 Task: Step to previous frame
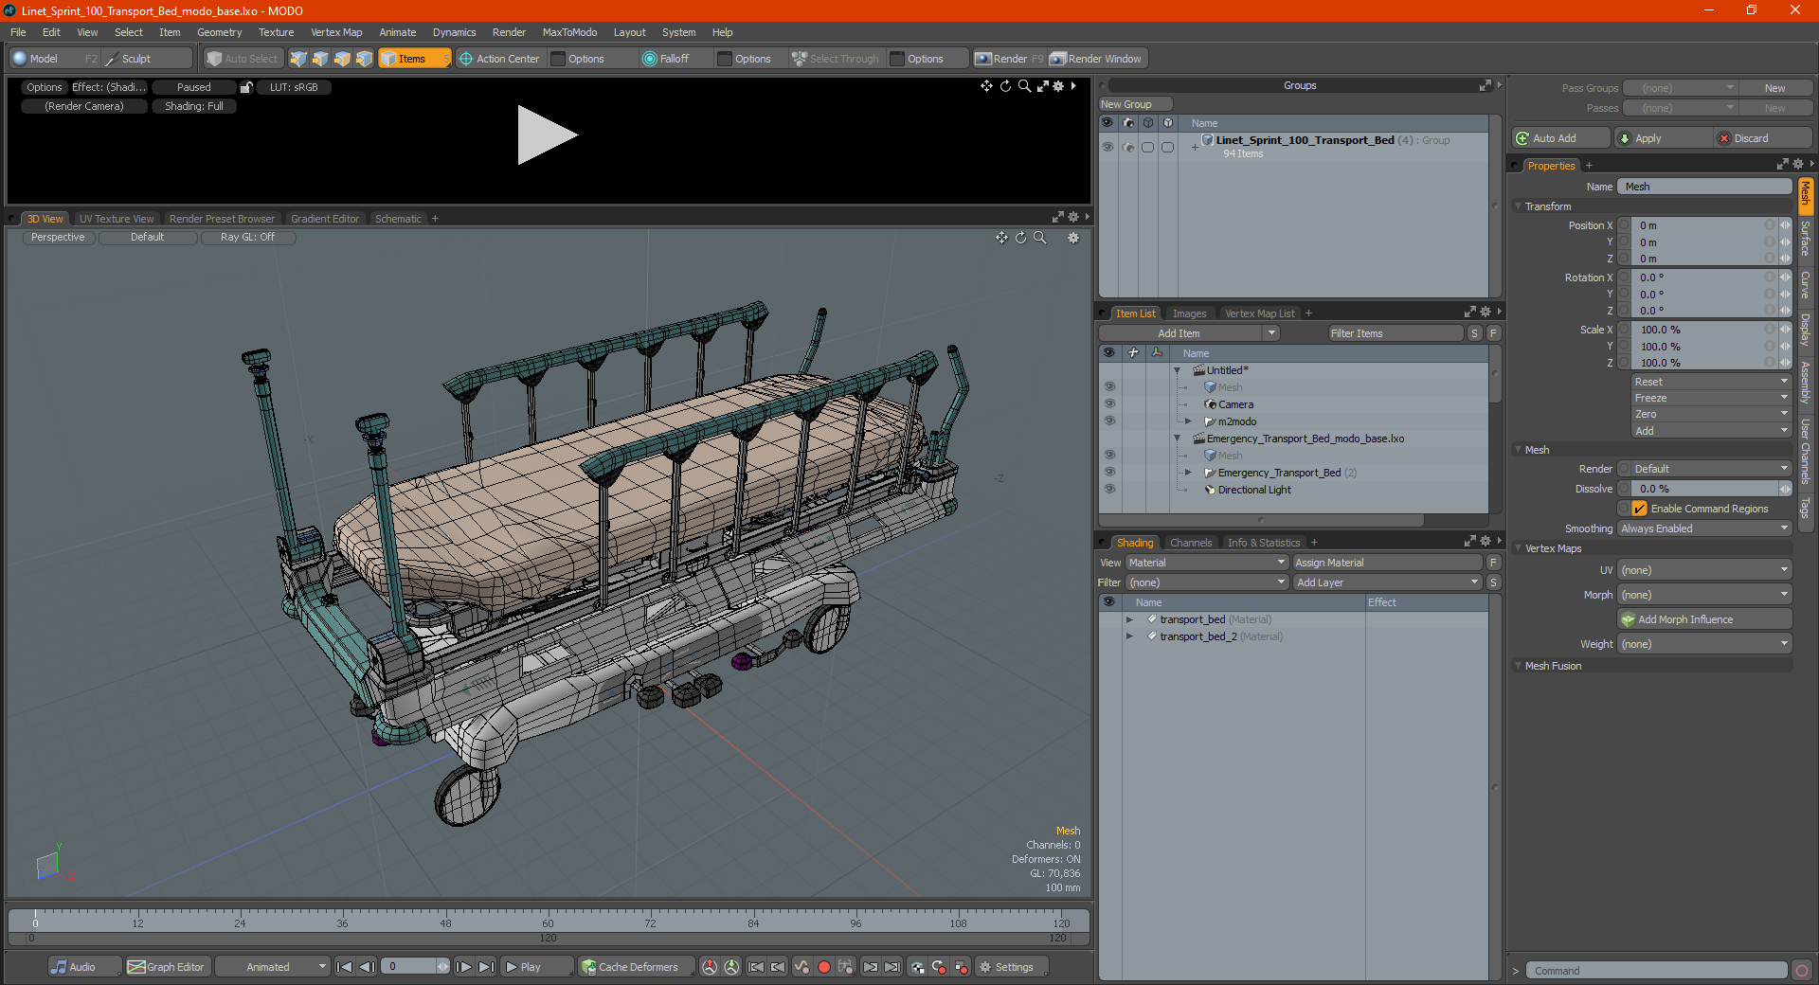tap(368, 967)
